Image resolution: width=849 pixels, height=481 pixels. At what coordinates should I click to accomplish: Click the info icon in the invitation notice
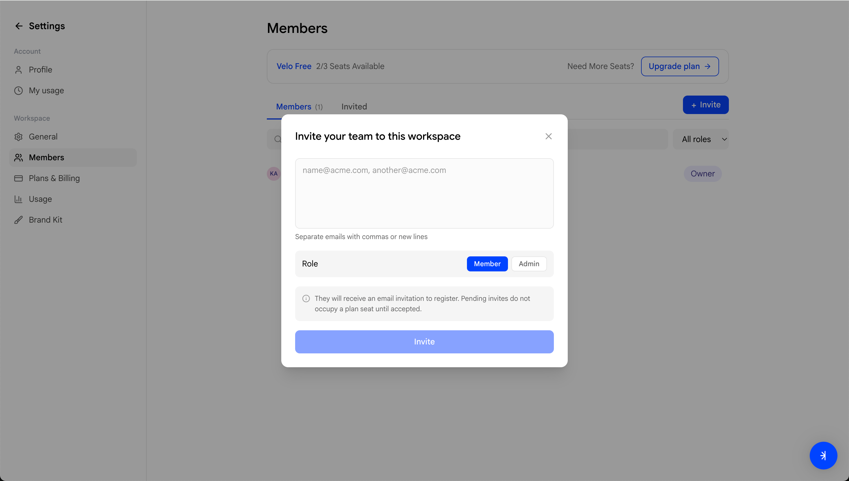point(306,298)
